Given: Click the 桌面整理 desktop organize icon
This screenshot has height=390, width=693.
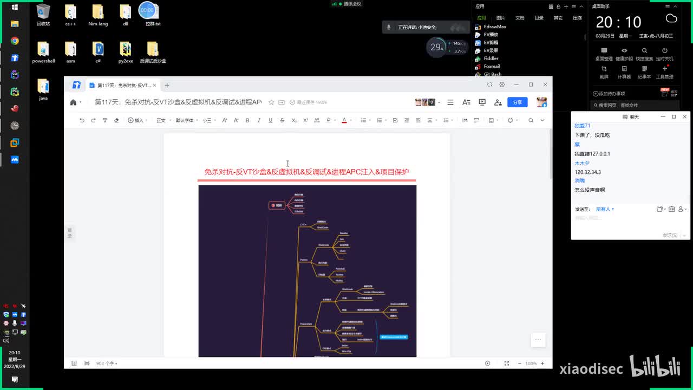Looking at the screenshot, I should (x=604, y=54).
